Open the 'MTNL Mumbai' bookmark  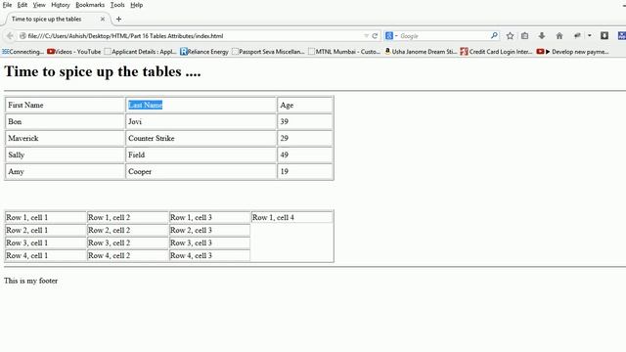(x=344, y=52)
